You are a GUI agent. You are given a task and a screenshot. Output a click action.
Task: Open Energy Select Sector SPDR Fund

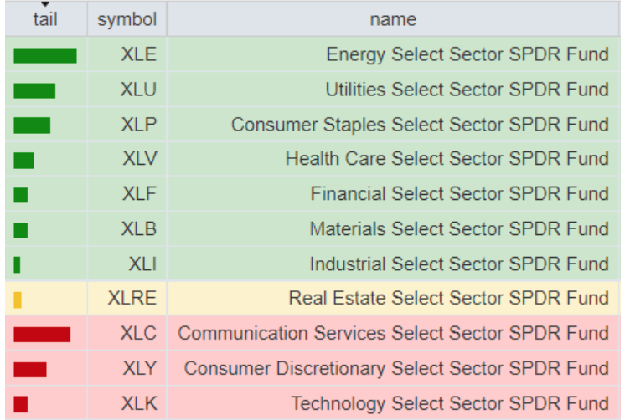[467, 55]
